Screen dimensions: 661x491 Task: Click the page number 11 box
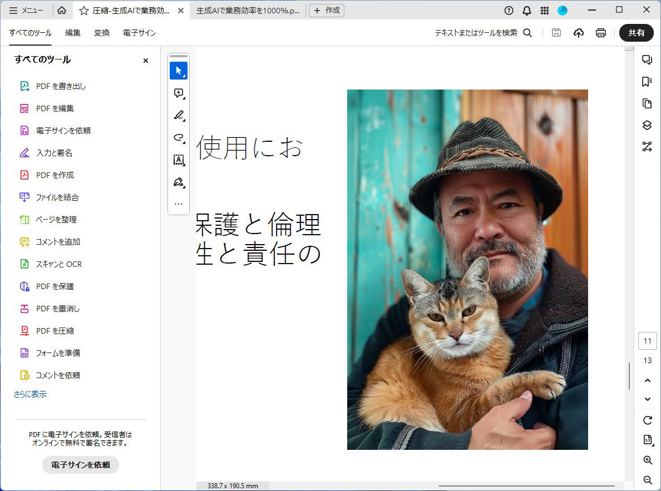(648, 341)
